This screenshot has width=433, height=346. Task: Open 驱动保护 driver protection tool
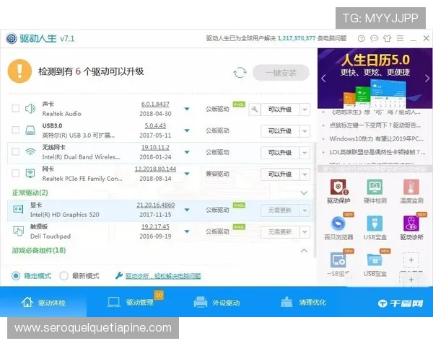tap(338, 192)
